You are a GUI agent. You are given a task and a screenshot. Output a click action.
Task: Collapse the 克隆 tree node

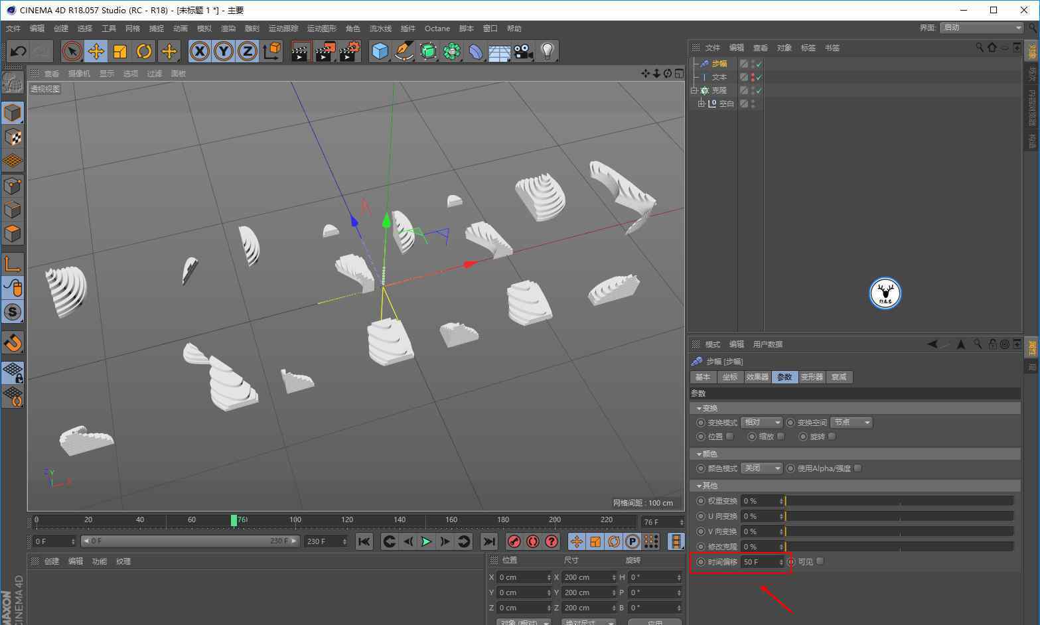click(x=694, y=90)
